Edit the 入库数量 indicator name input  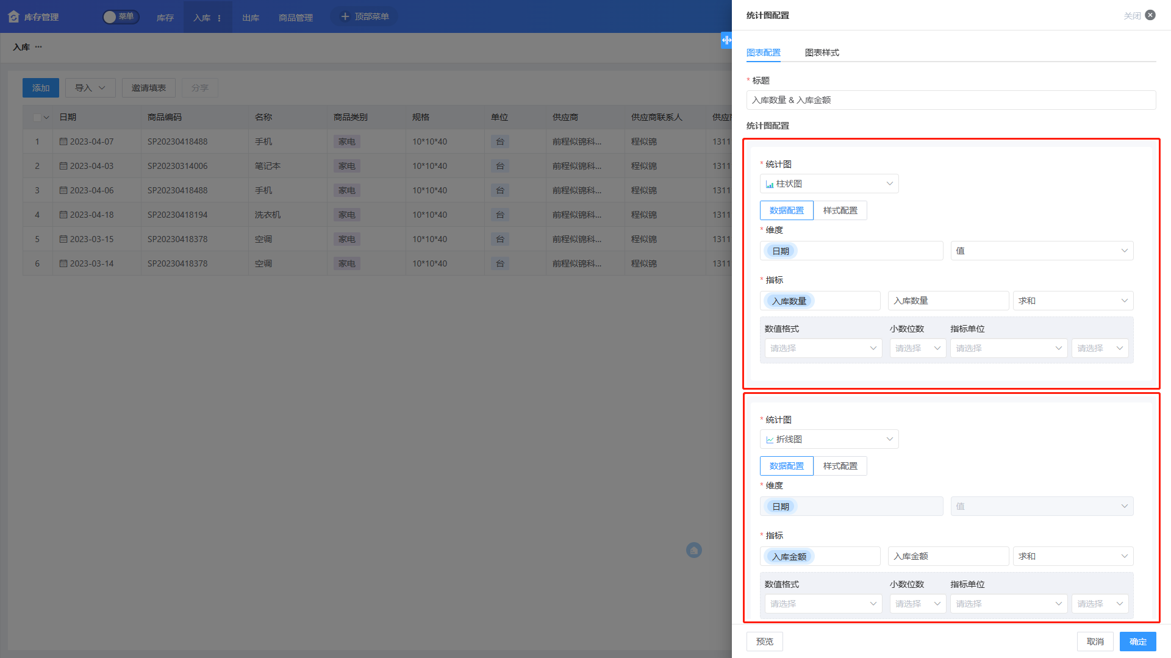pyautogui.click(x=948, y=301)
